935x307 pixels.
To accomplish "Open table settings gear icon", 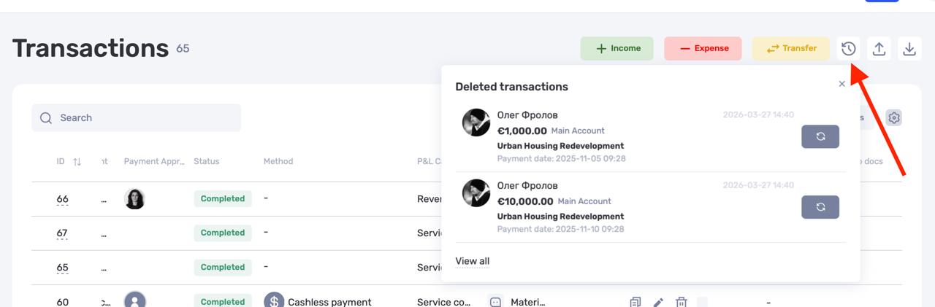I will 894,117.
